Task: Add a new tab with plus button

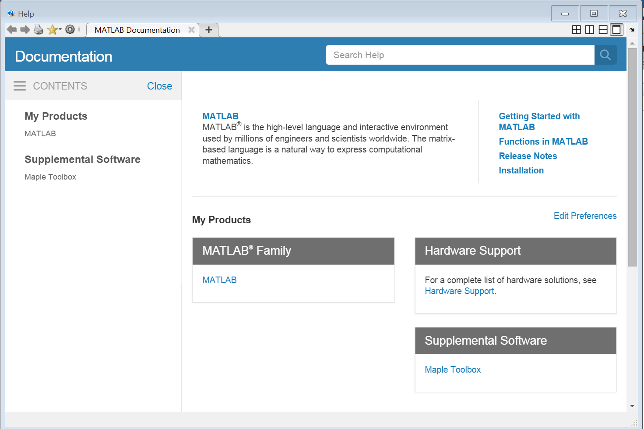Action: click(x=209, y=30)
